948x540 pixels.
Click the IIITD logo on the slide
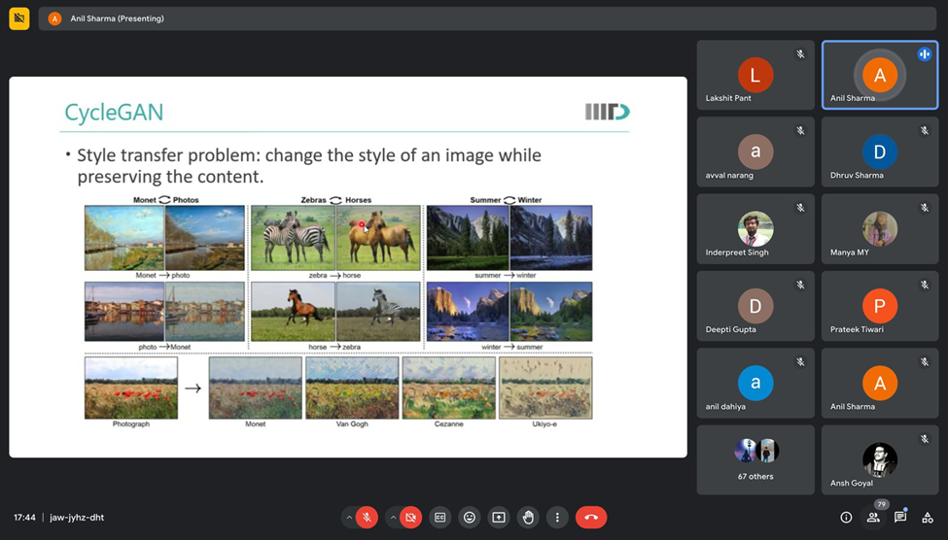click(x=607, y=112)
